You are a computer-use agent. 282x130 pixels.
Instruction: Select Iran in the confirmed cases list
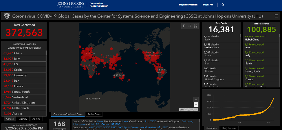point(24,81)
